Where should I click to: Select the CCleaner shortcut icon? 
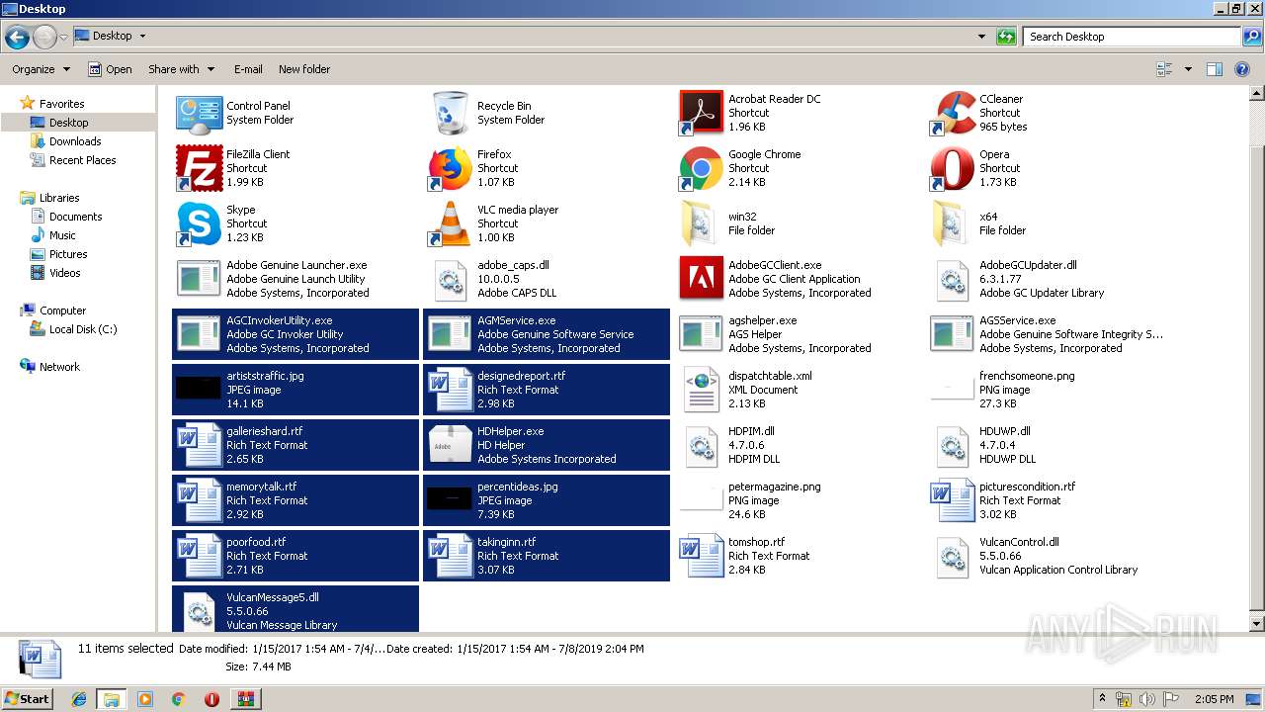pos(952,113)
